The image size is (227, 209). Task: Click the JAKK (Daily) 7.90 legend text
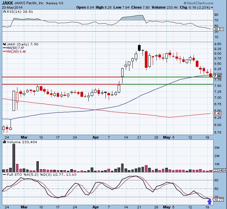(x=22, y=44)
